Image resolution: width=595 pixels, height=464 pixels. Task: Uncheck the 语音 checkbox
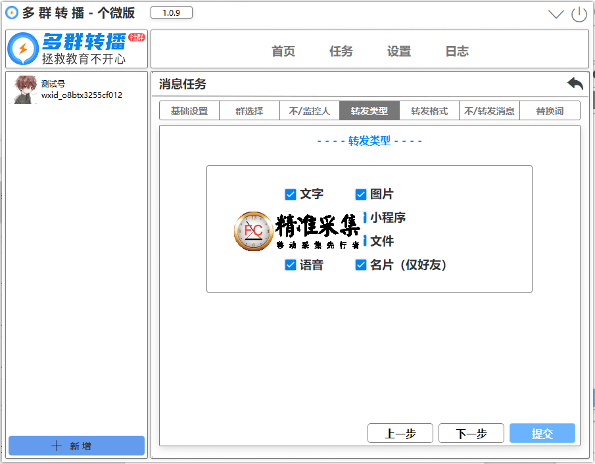pyautogui.click(x=291, y=264)
